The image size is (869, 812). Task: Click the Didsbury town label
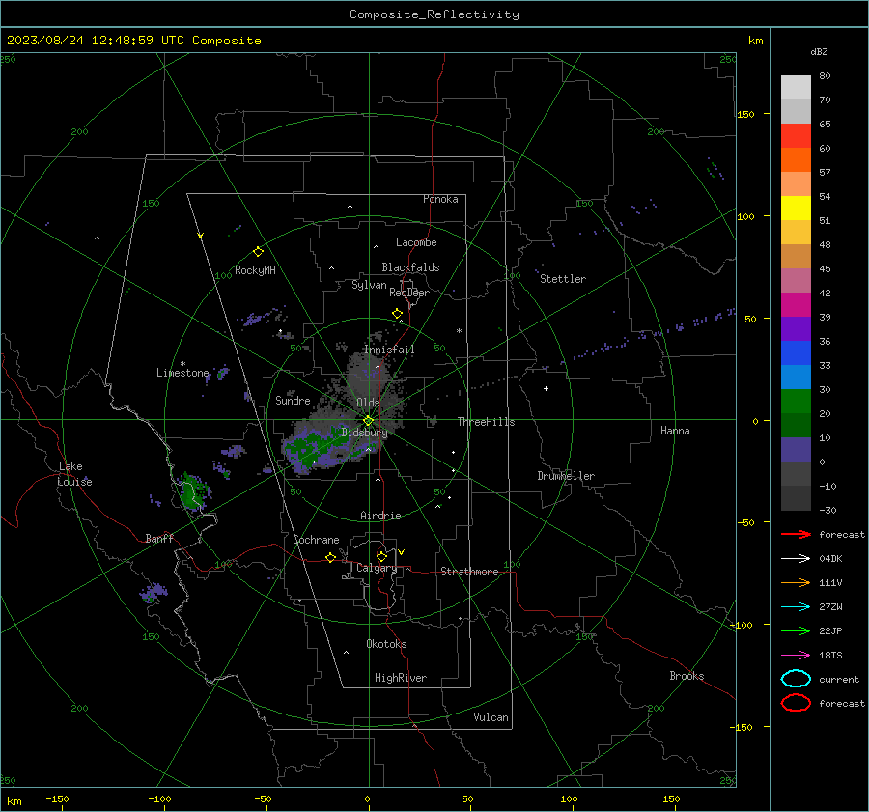[x=364, y=433]
